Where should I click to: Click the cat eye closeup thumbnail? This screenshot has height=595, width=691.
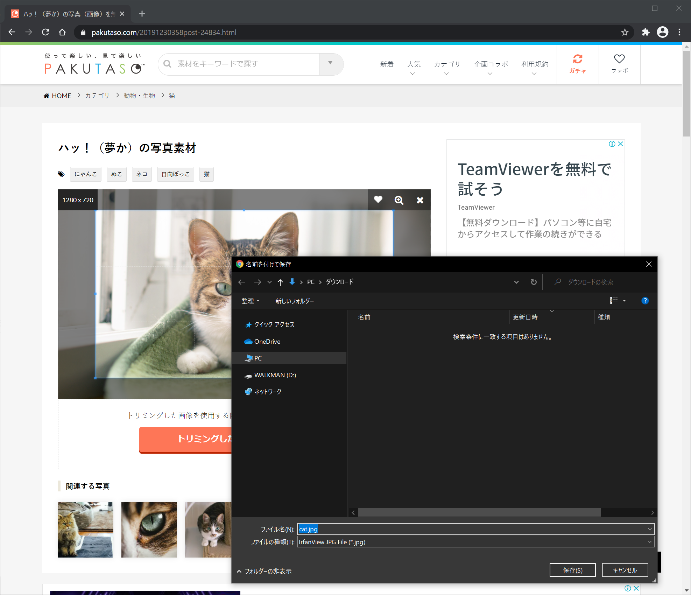click(149, 530)
